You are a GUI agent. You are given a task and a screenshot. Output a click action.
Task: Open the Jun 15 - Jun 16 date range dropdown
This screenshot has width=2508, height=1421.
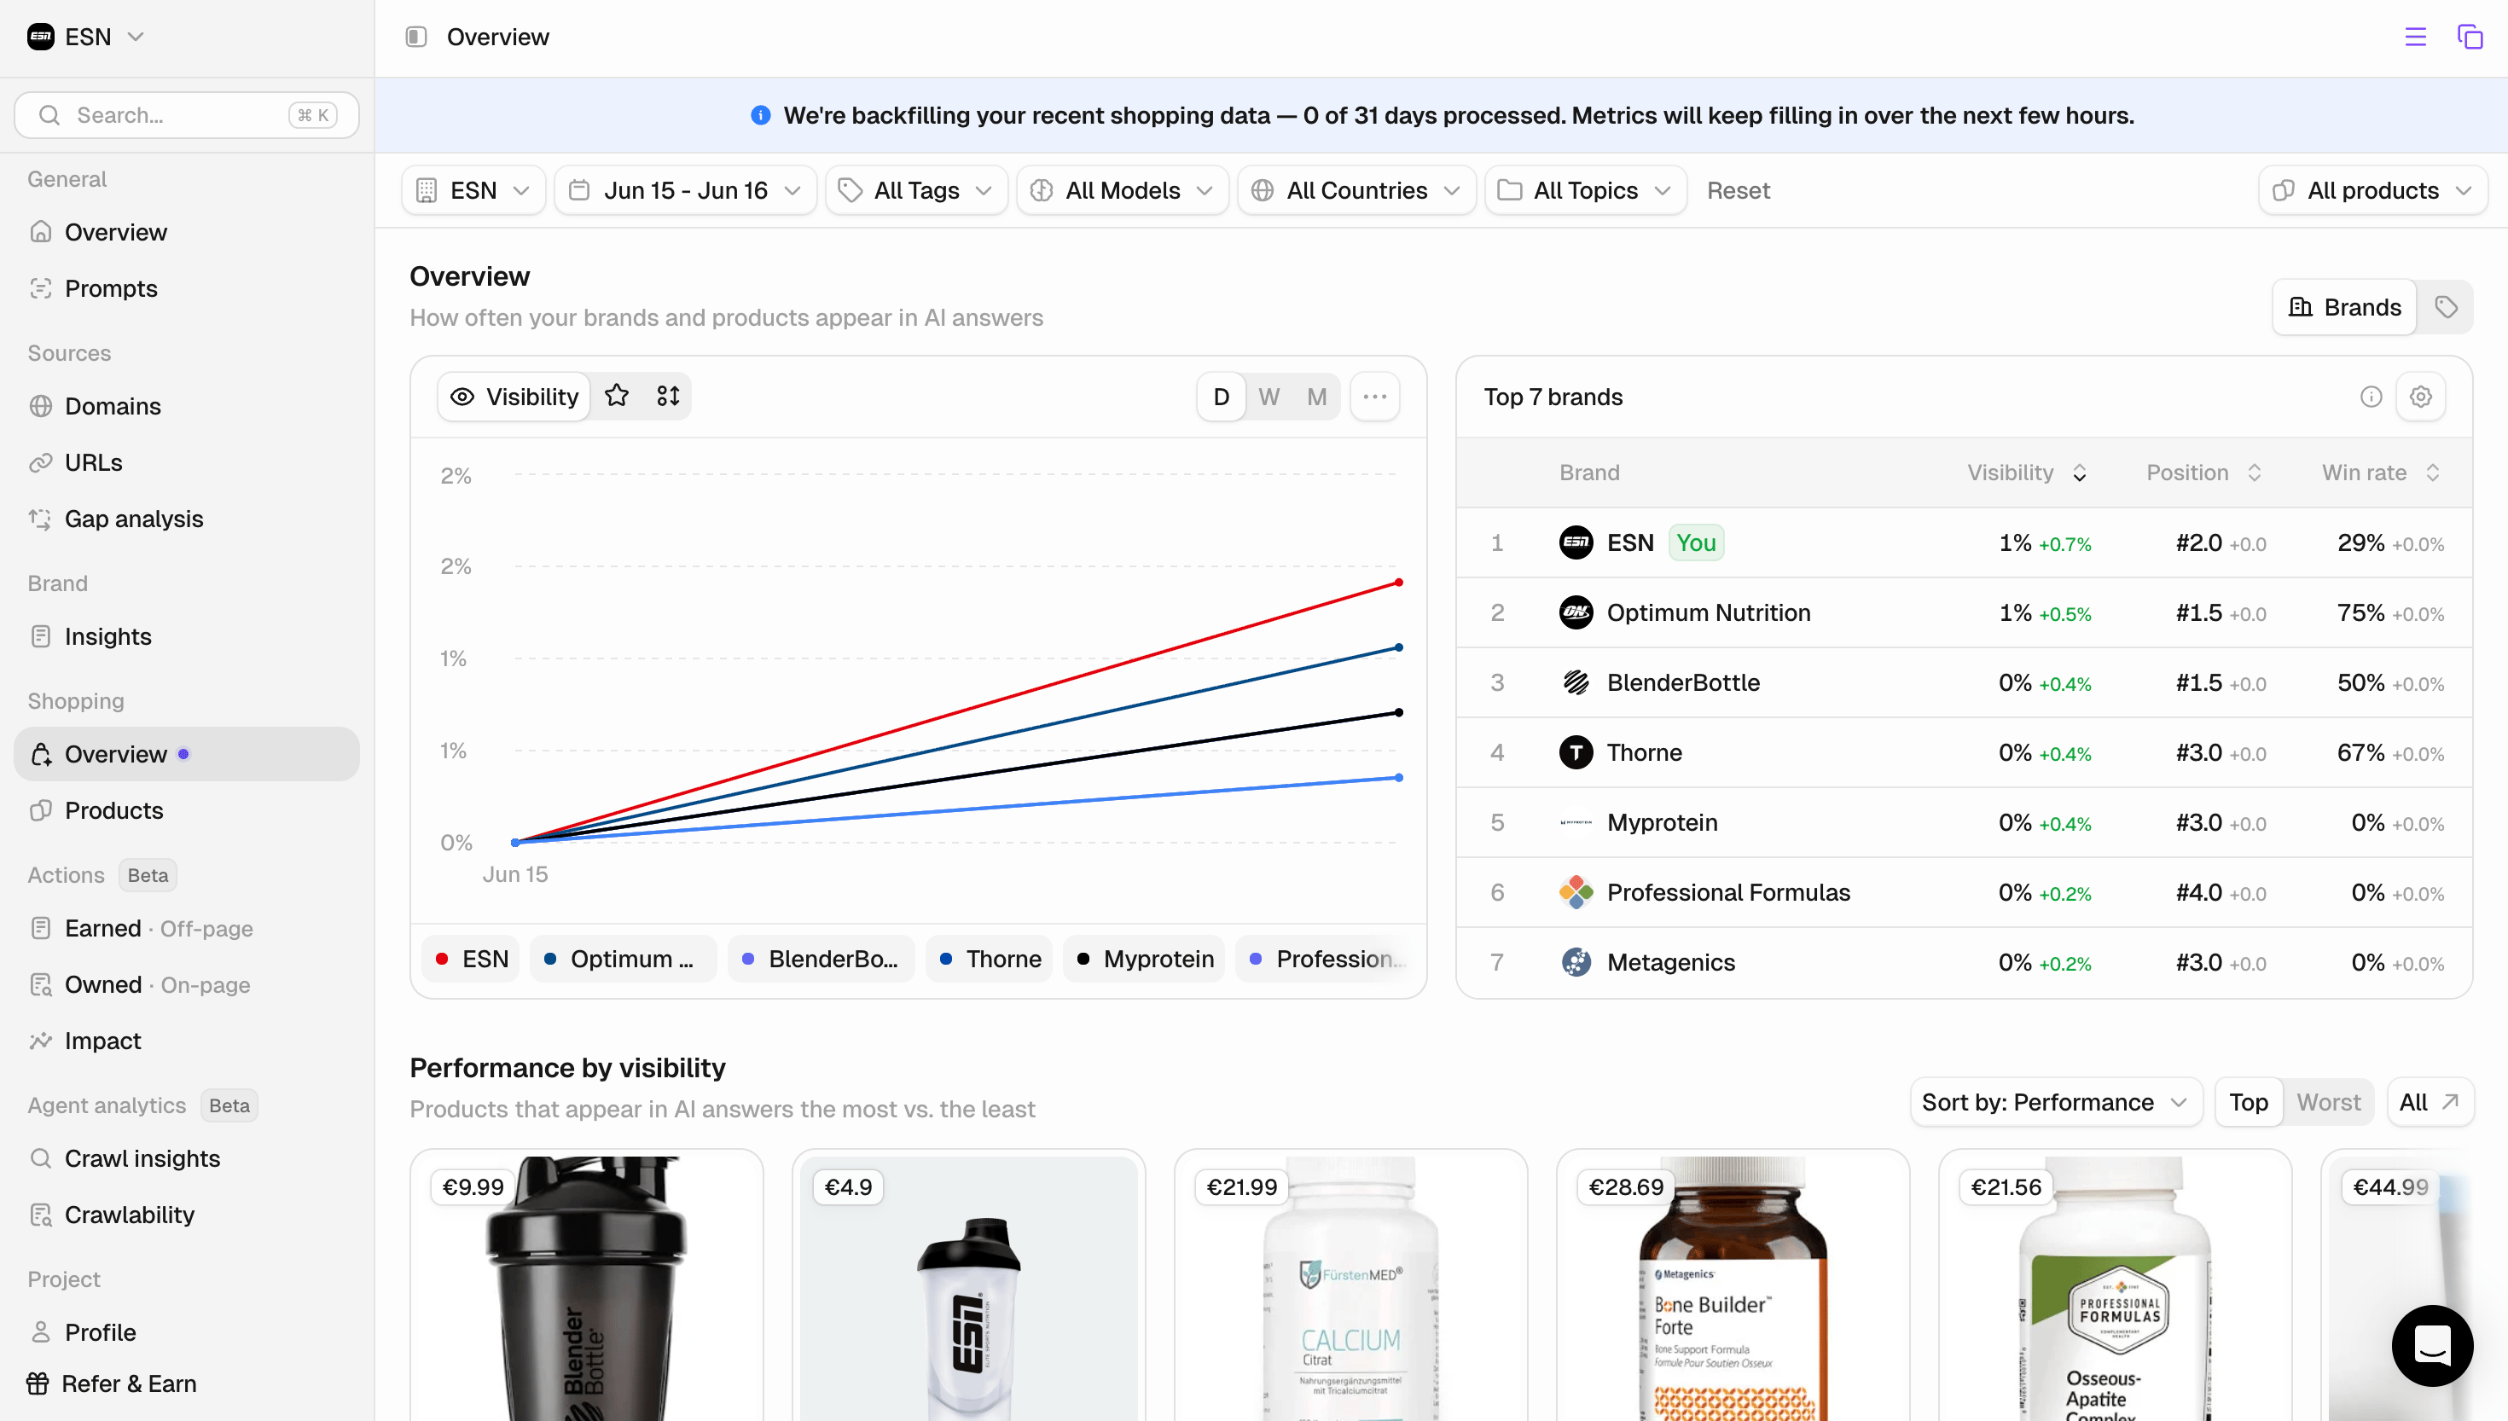(x=685, y=190)
